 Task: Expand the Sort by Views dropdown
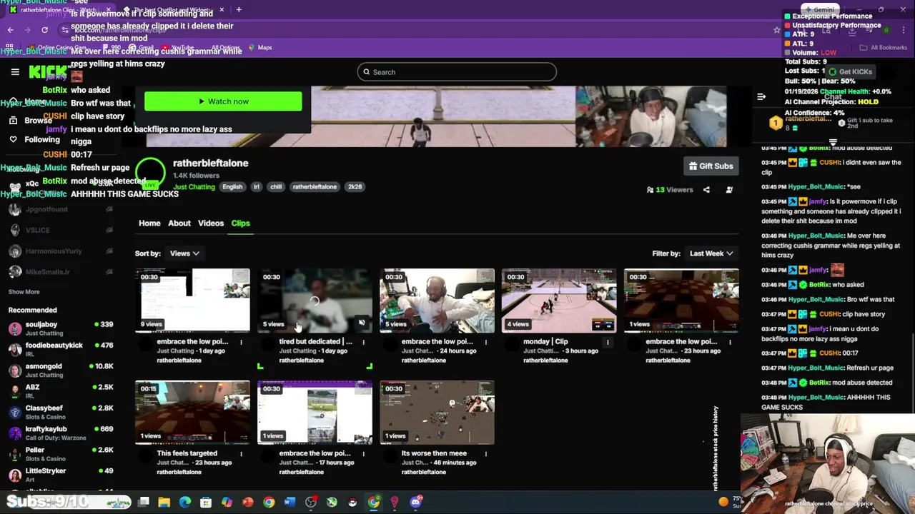(x=184, y=253)
